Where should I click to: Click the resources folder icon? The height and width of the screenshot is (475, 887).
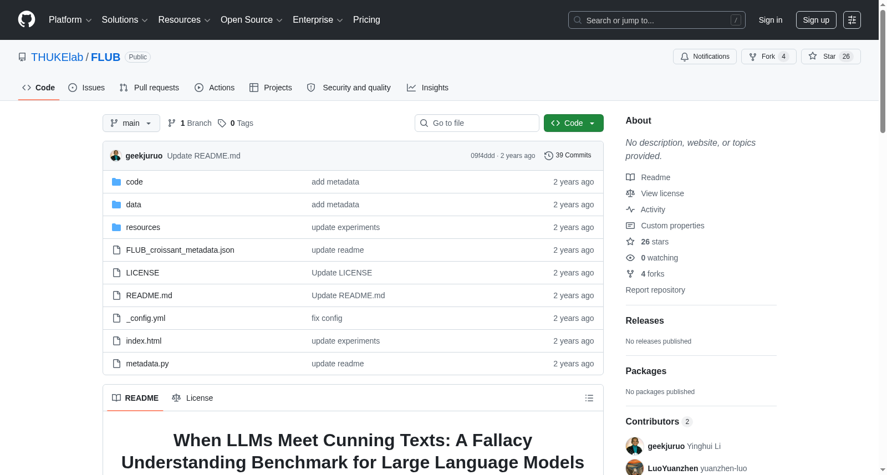(116, 227)
